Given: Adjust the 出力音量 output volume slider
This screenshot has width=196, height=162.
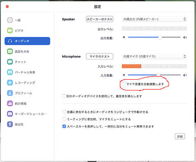Looking at the screenshot, I should [160, 37].
